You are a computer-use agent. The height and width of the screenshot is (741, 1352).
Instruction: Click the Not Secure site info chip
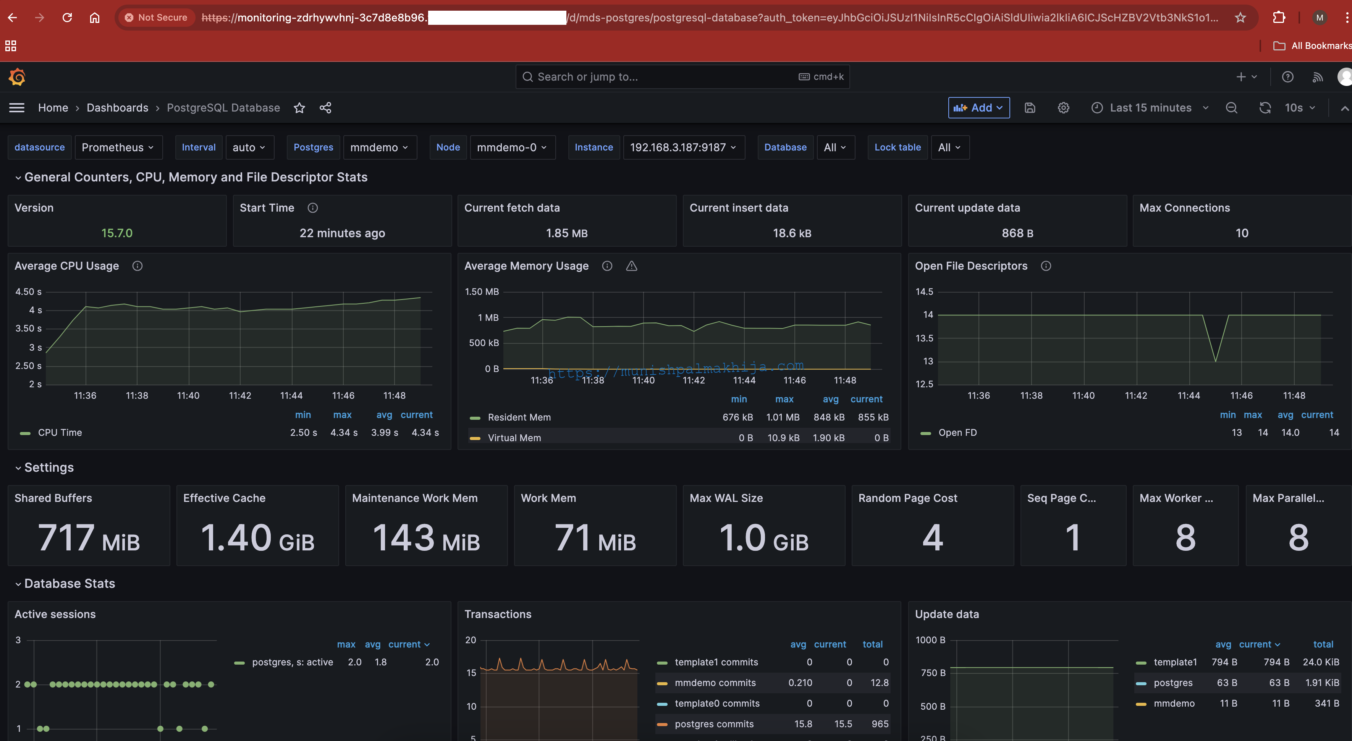tap(157, 17)
